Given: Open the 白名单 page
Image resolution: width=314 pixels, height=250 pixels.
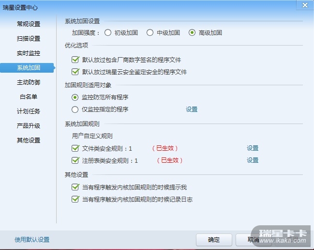Looking at the screenshot, I should (29, 97).
